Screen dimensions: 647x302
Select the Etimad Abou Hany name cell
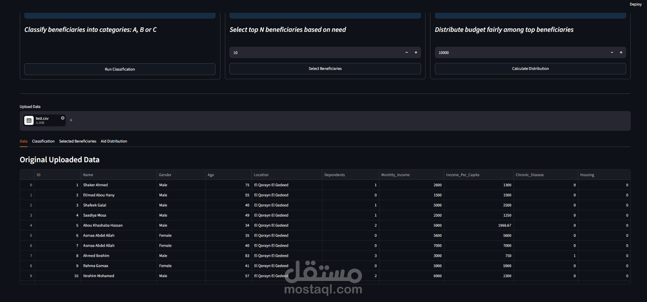(x=119, y=195)
